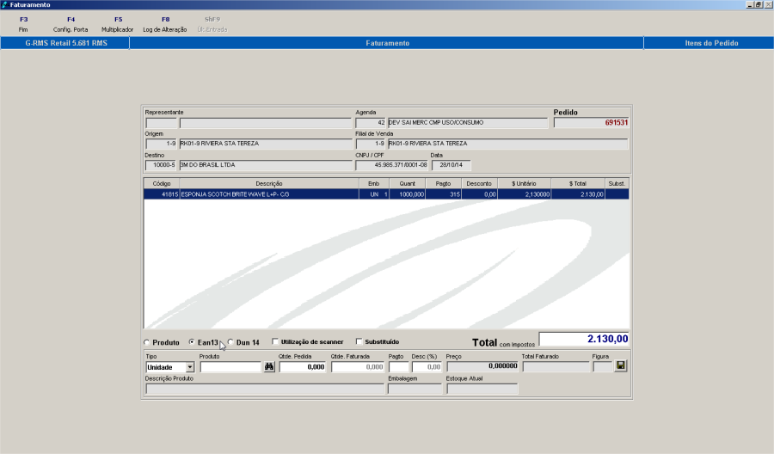Click the Agenda code field showing 42

(370, 123)
